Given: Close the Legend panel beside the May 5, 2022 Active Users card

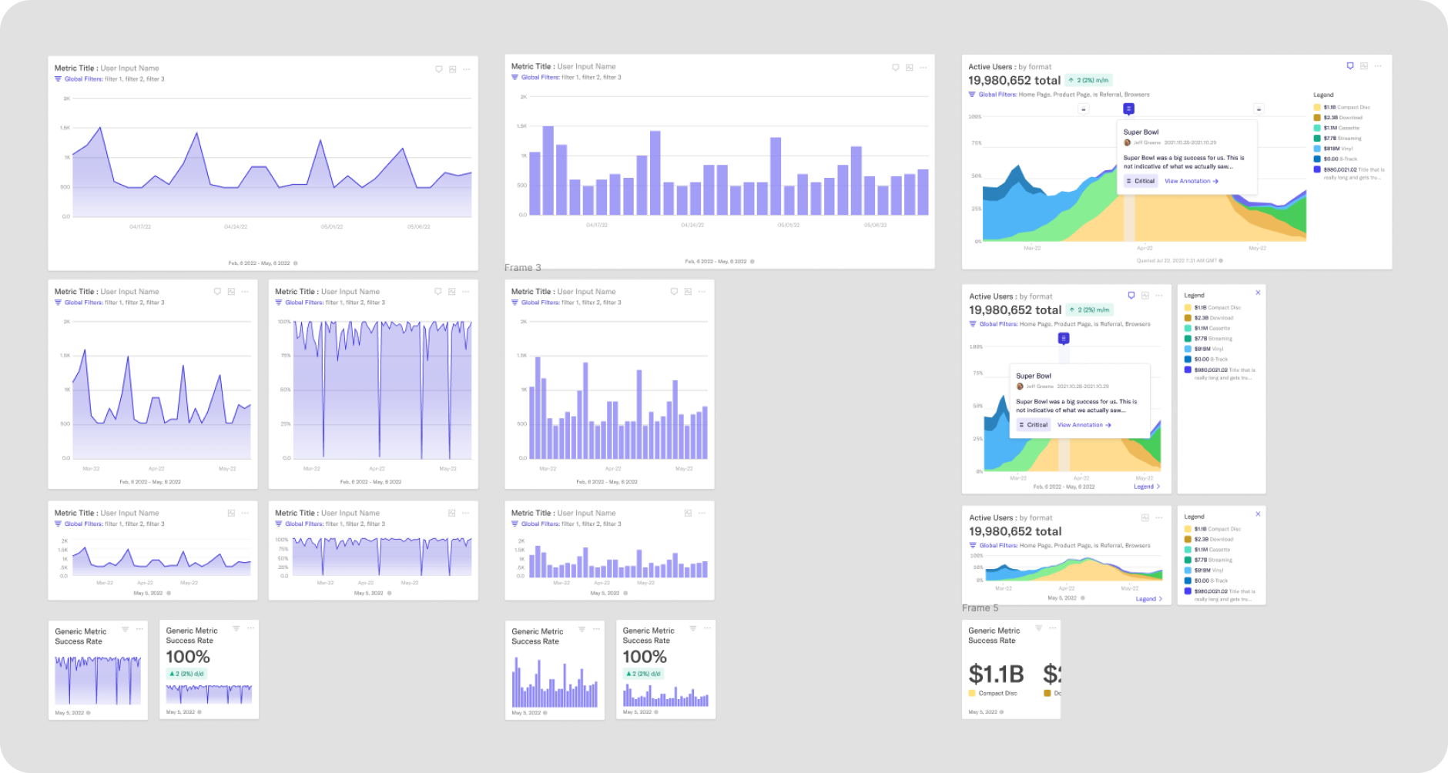Looking at the screenshot, I should pos(1258,514).
